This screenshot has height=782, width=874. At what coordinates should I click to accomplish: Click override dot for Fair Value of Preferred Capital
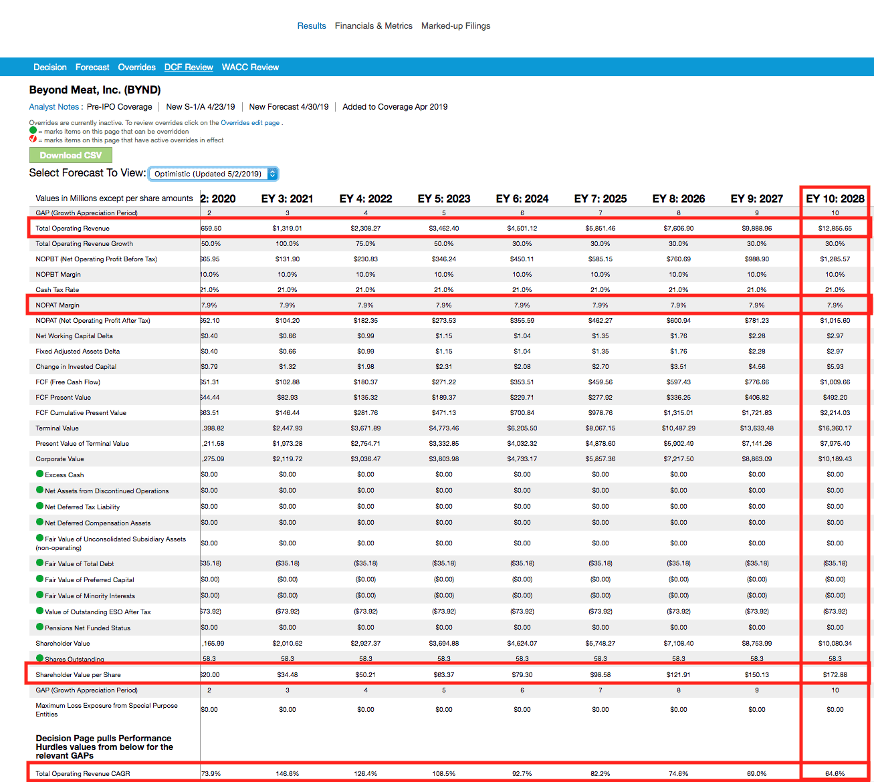pos(40,579)
